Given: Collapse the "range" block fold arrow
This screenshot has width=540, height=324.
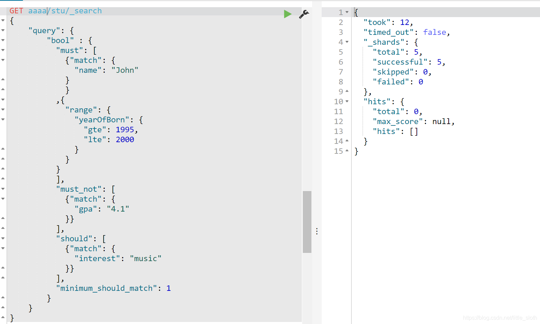Looking at the screenshot, I should tap(3, 110).
